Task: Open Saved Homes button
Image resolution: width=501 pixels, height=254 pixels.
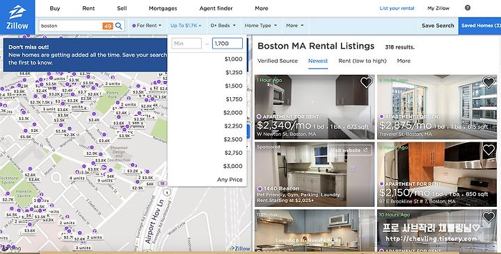Action: [479, 26]
